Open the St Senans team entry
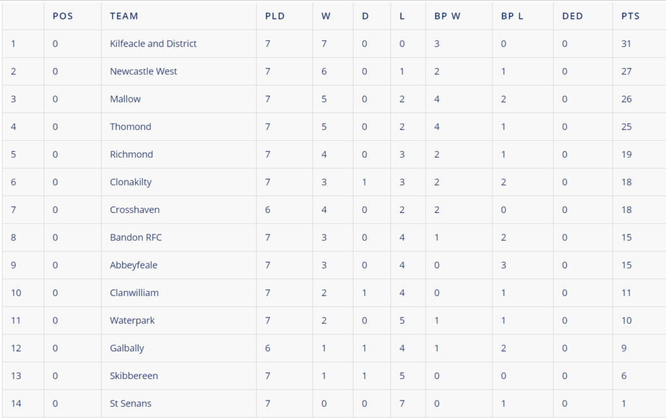 (x=130, y=403)
